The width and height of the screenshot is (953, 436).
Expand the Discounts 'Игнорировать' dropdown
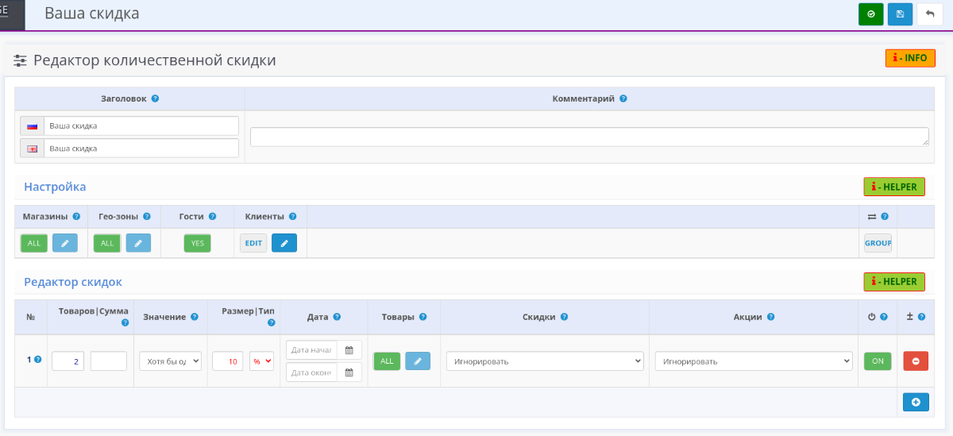pos(544,361)
